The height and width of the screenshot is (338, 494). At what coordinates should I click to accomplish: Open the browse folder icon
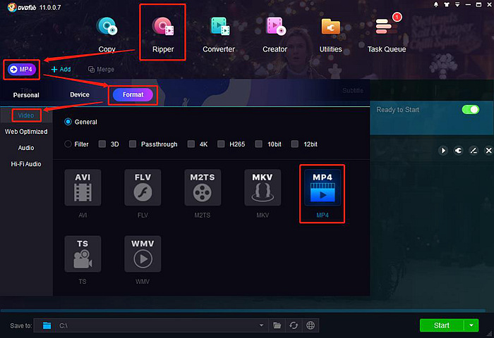click(277, 325)
